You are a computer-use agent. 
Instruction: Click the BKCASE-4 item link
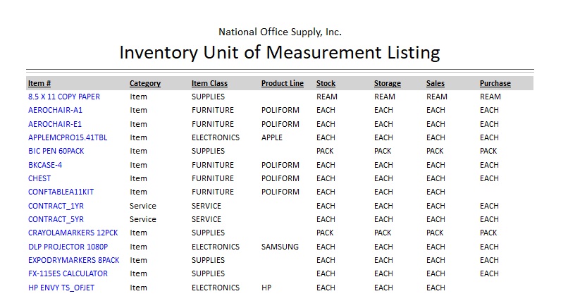click(45, 165)
